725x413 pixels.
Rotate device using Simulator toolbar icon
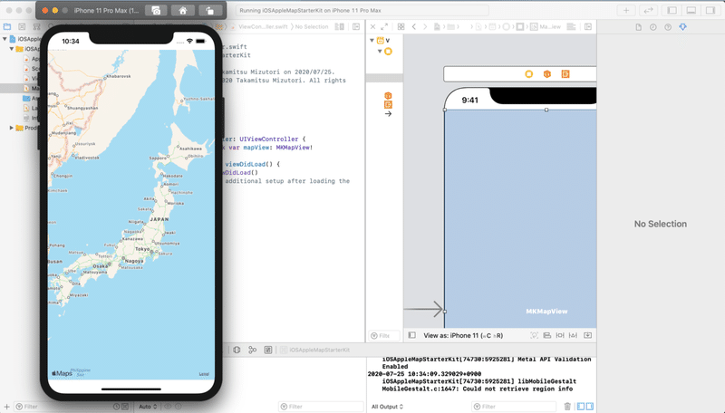[210, 11]
